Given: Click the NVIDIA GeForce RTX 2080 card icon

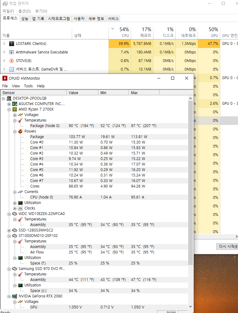Looking at the screenshot, I should coord(15,296).
